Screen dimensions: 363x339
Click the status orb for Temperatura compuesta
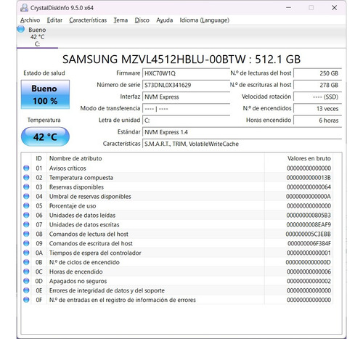coord(26,177)
